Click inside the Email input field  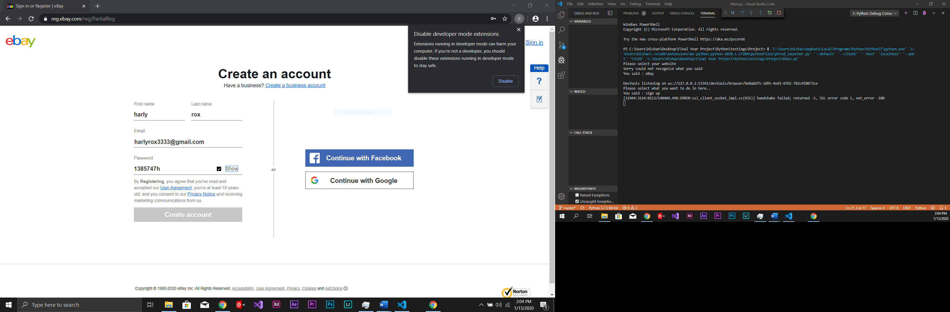tap(188, 142)
